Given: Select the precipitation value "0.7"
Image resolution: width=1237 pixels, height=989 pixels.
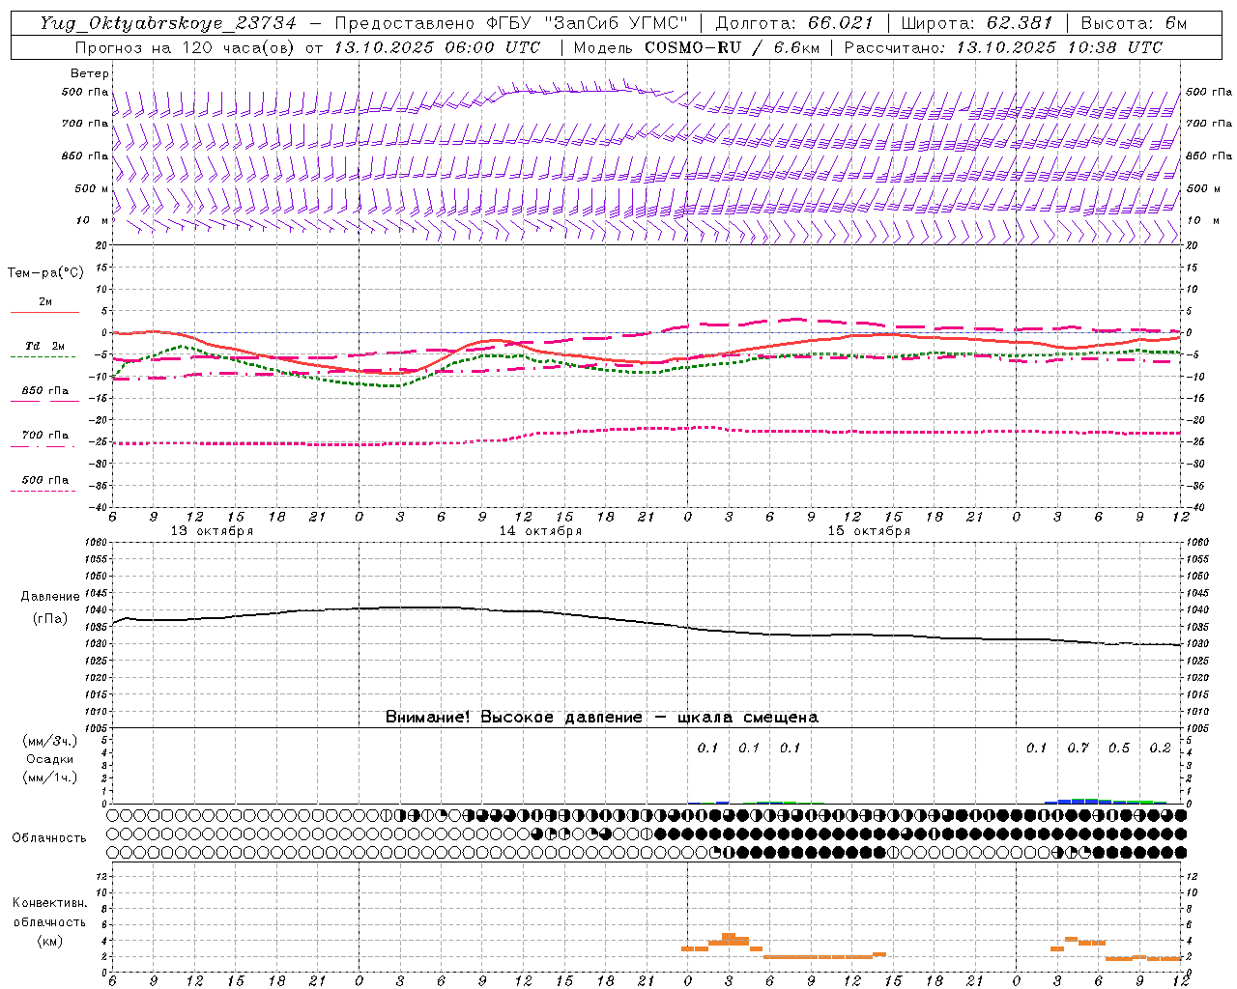Looking at the screenshot, I should [x=1078, y=749].
